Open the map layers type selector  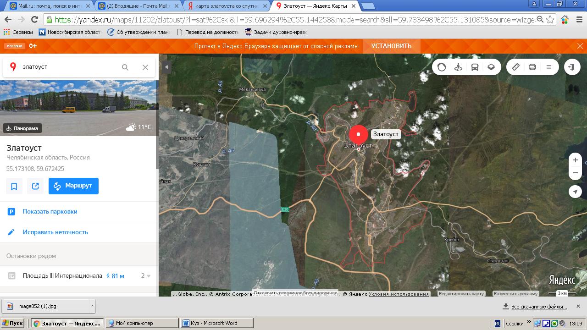click(x=491, y=67)
